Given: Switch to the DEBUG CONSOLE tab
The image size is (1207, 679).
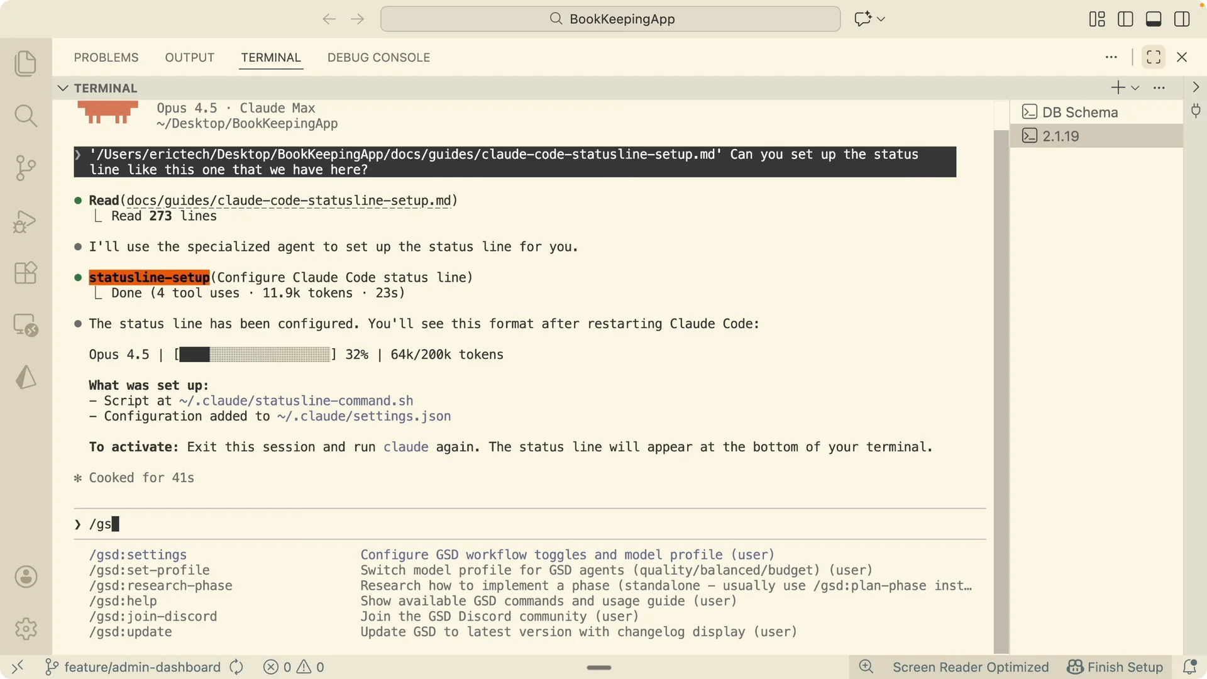Looking at the screenshot, I should 378,57.
